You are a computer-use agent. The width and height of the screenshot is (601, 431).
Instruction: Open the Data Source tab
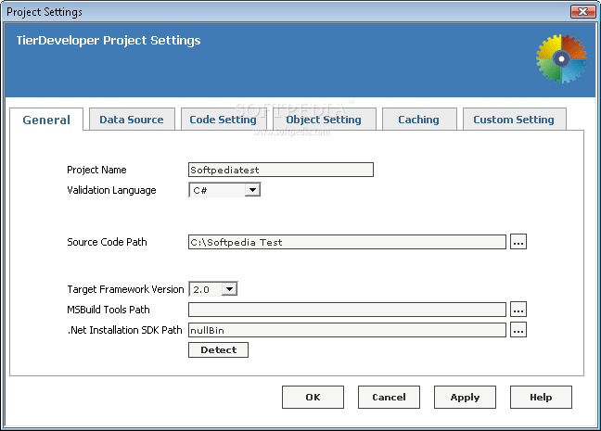click(132, 120)
